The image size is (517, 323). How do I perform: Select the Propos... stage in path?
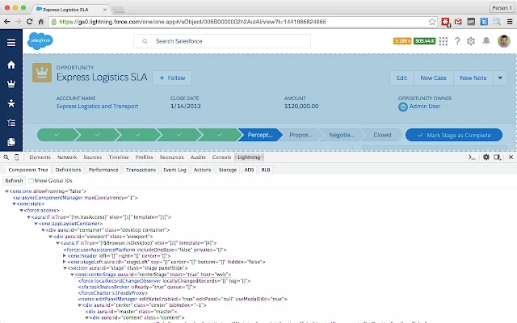[x=301, y=135]
